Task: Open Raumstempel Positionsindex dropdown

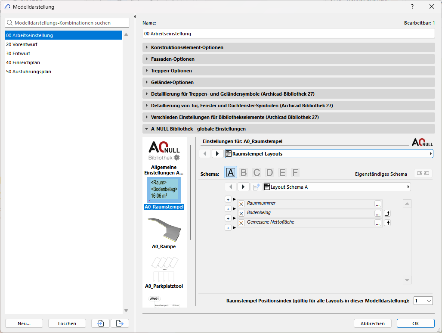Action: click(423, 301)
